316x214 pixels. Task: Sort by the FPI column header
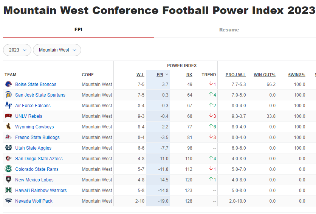[160, 75]
